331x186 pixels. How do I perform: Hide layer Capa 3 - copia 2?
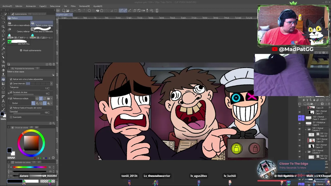[299, 118]
